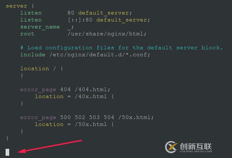Select the server_name directive text

tap(40, 27)
